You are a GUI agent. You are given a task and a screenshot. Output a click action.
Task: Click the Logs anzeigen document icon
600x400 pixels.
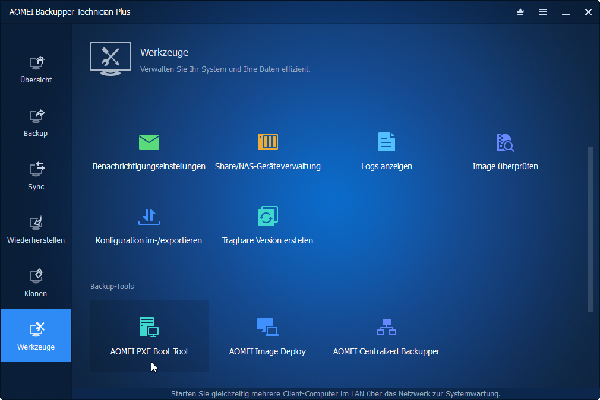(387, 142)
